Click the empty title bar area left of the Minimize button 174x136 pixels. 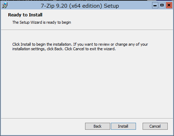tap(135, 6)
